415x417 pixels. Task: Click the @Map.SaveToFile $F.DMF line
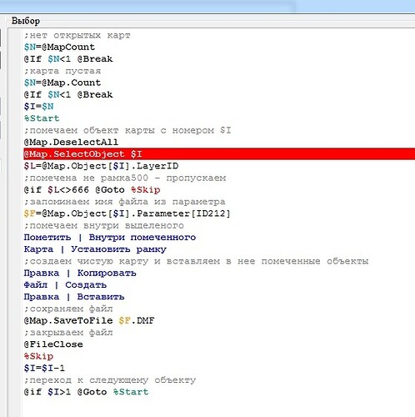(x=89, y=320)
